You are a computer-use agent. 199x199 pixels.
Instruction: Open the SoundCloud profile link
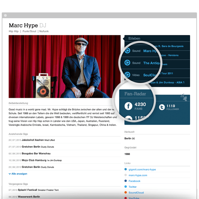[136, 192]
